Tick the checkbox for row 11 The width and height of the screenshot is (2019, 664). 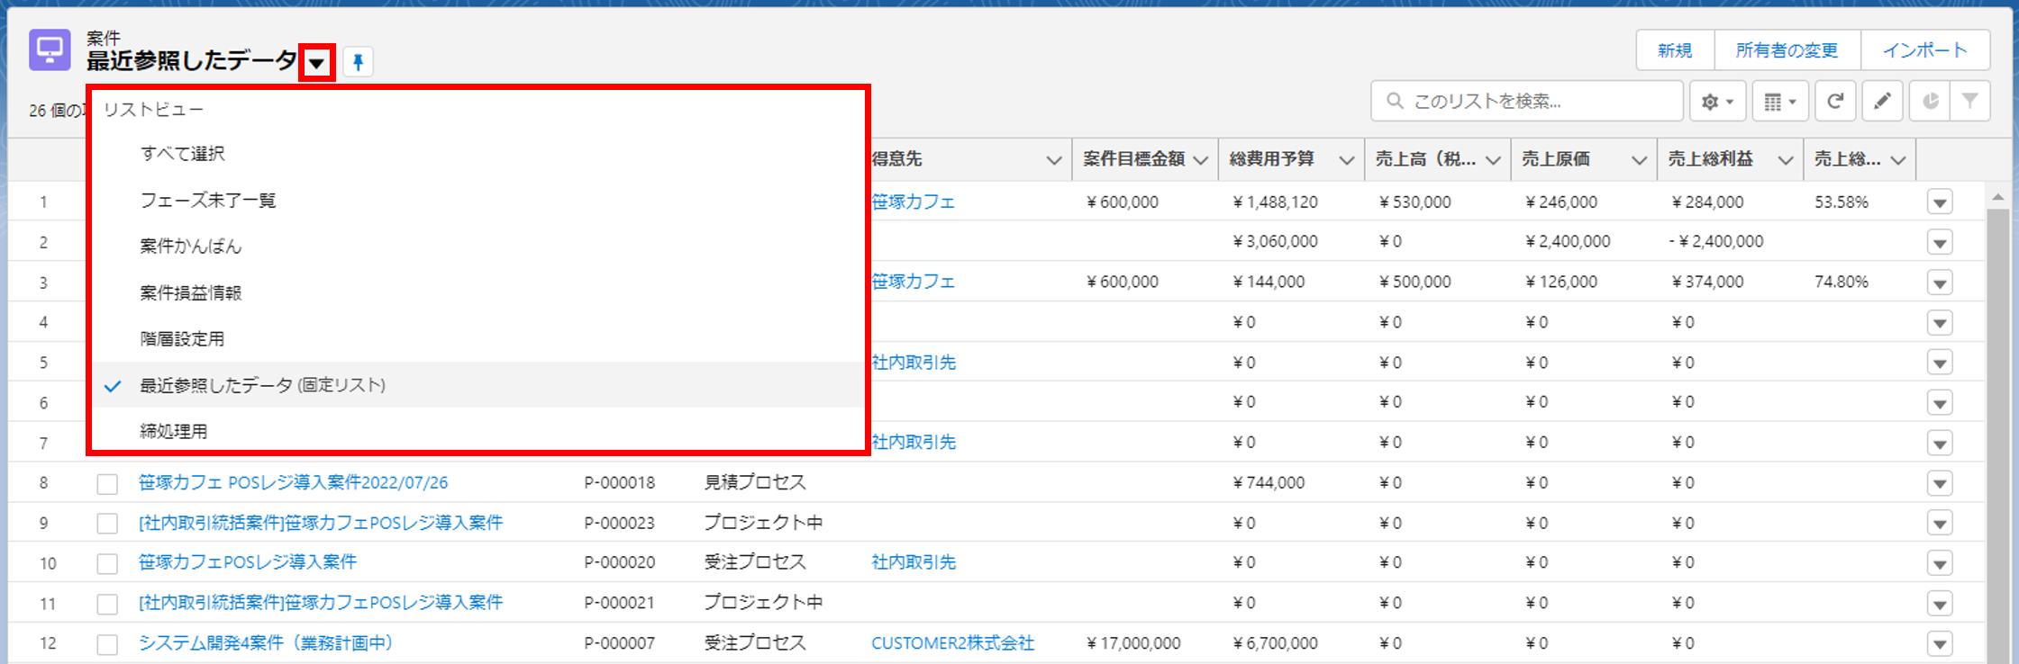(107, 604)
